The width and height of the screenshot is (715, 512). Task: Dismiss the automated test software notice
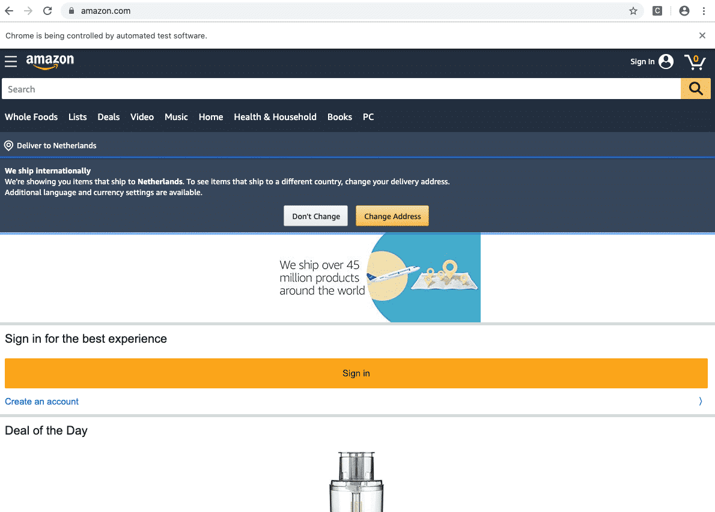[702, 35]
